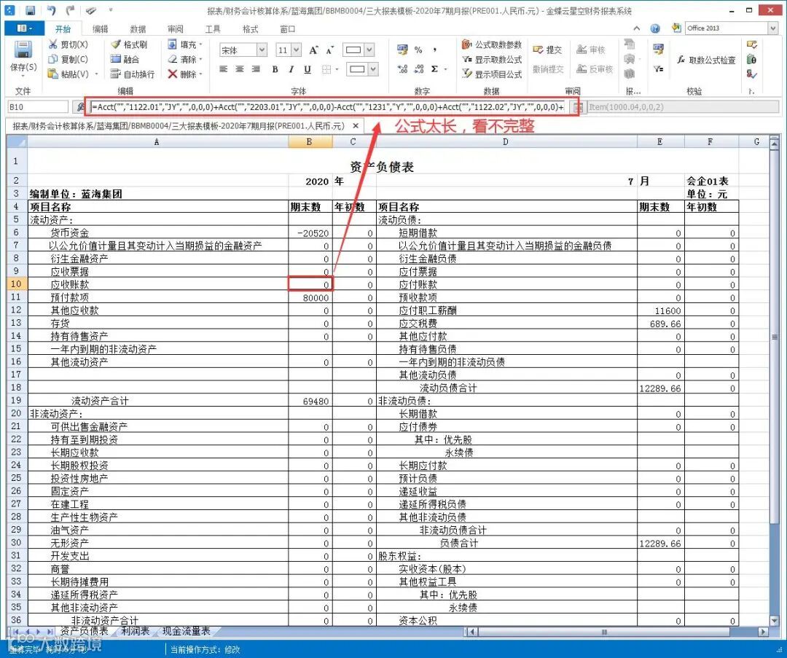Increase decimal places
The image size is (787, 658).
(x=402, y=69)
